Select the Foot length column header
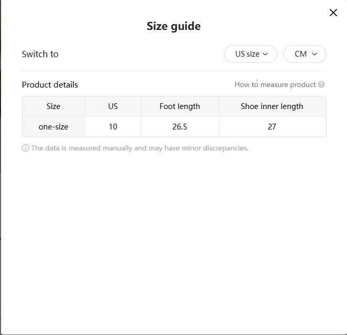This screenshot has width=347, height=335. point(180,106)
